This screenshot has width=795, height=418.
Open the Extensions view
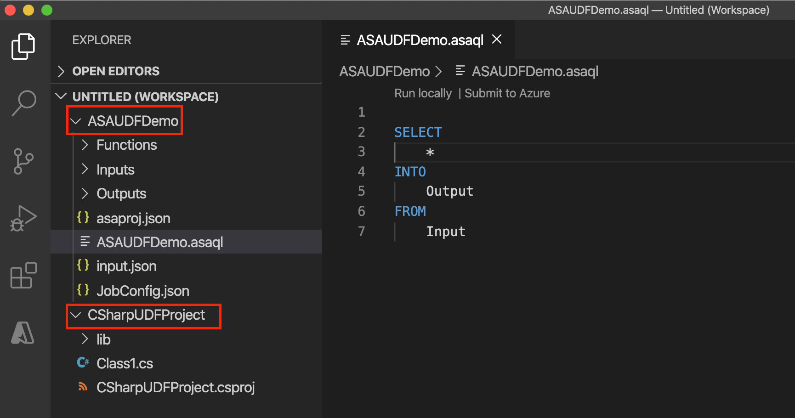coord(23,276)
